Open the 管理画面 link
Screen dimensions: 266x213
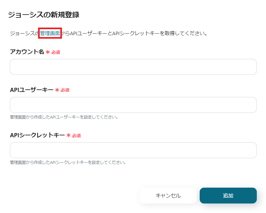[x=50, y=33]
